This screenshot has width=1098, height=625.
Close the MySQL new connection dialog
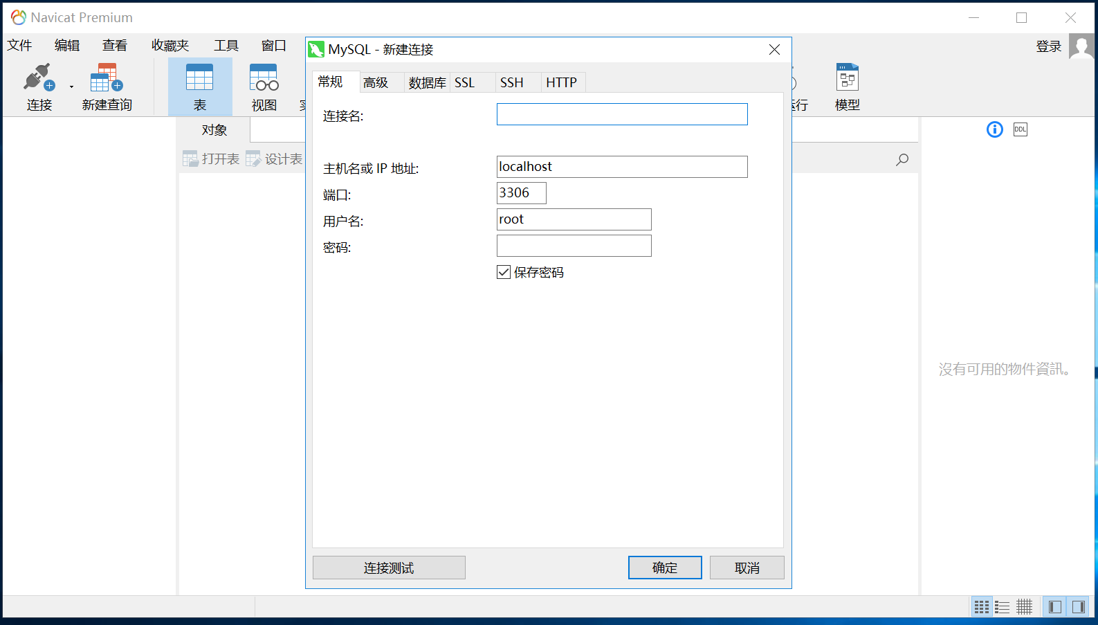(x=775, y=49)
